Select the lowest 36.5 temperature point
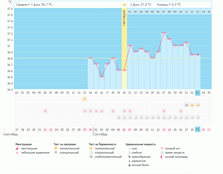Image resolution: width=223 pixels, height=174 pixels. coord(102,76)
